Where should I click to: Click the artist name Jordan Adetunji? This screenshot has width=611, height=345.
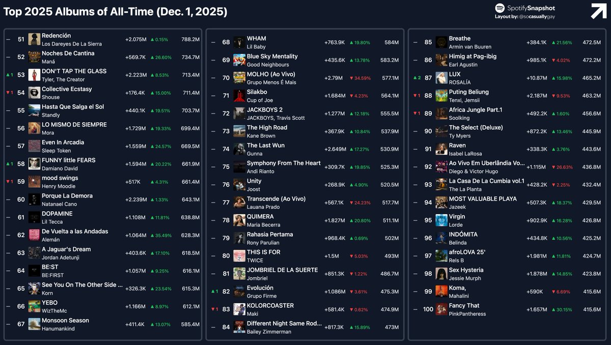click(x=61, y=257)
